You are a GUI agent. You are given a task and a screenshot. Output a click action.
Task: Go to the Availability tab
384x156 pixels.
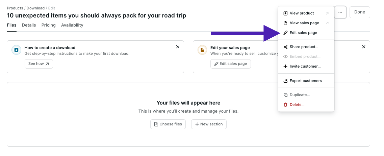click(x=72, y=25)
